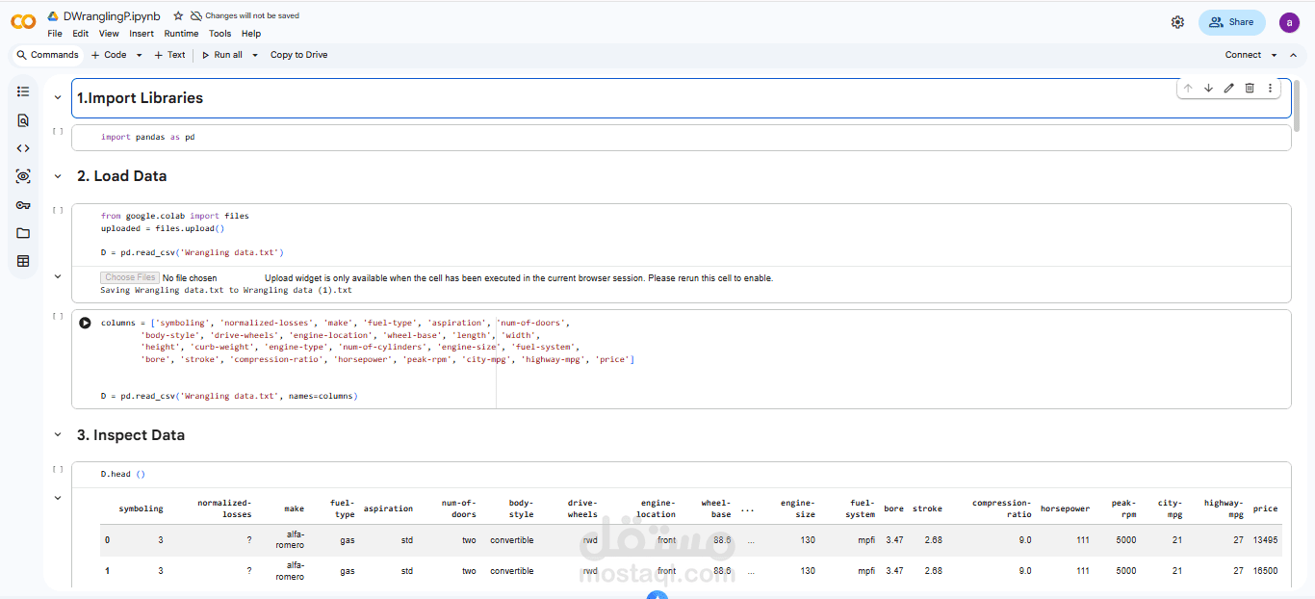
Task: Open the Files folder panel in sidebar
Action: tap(23, 233)
